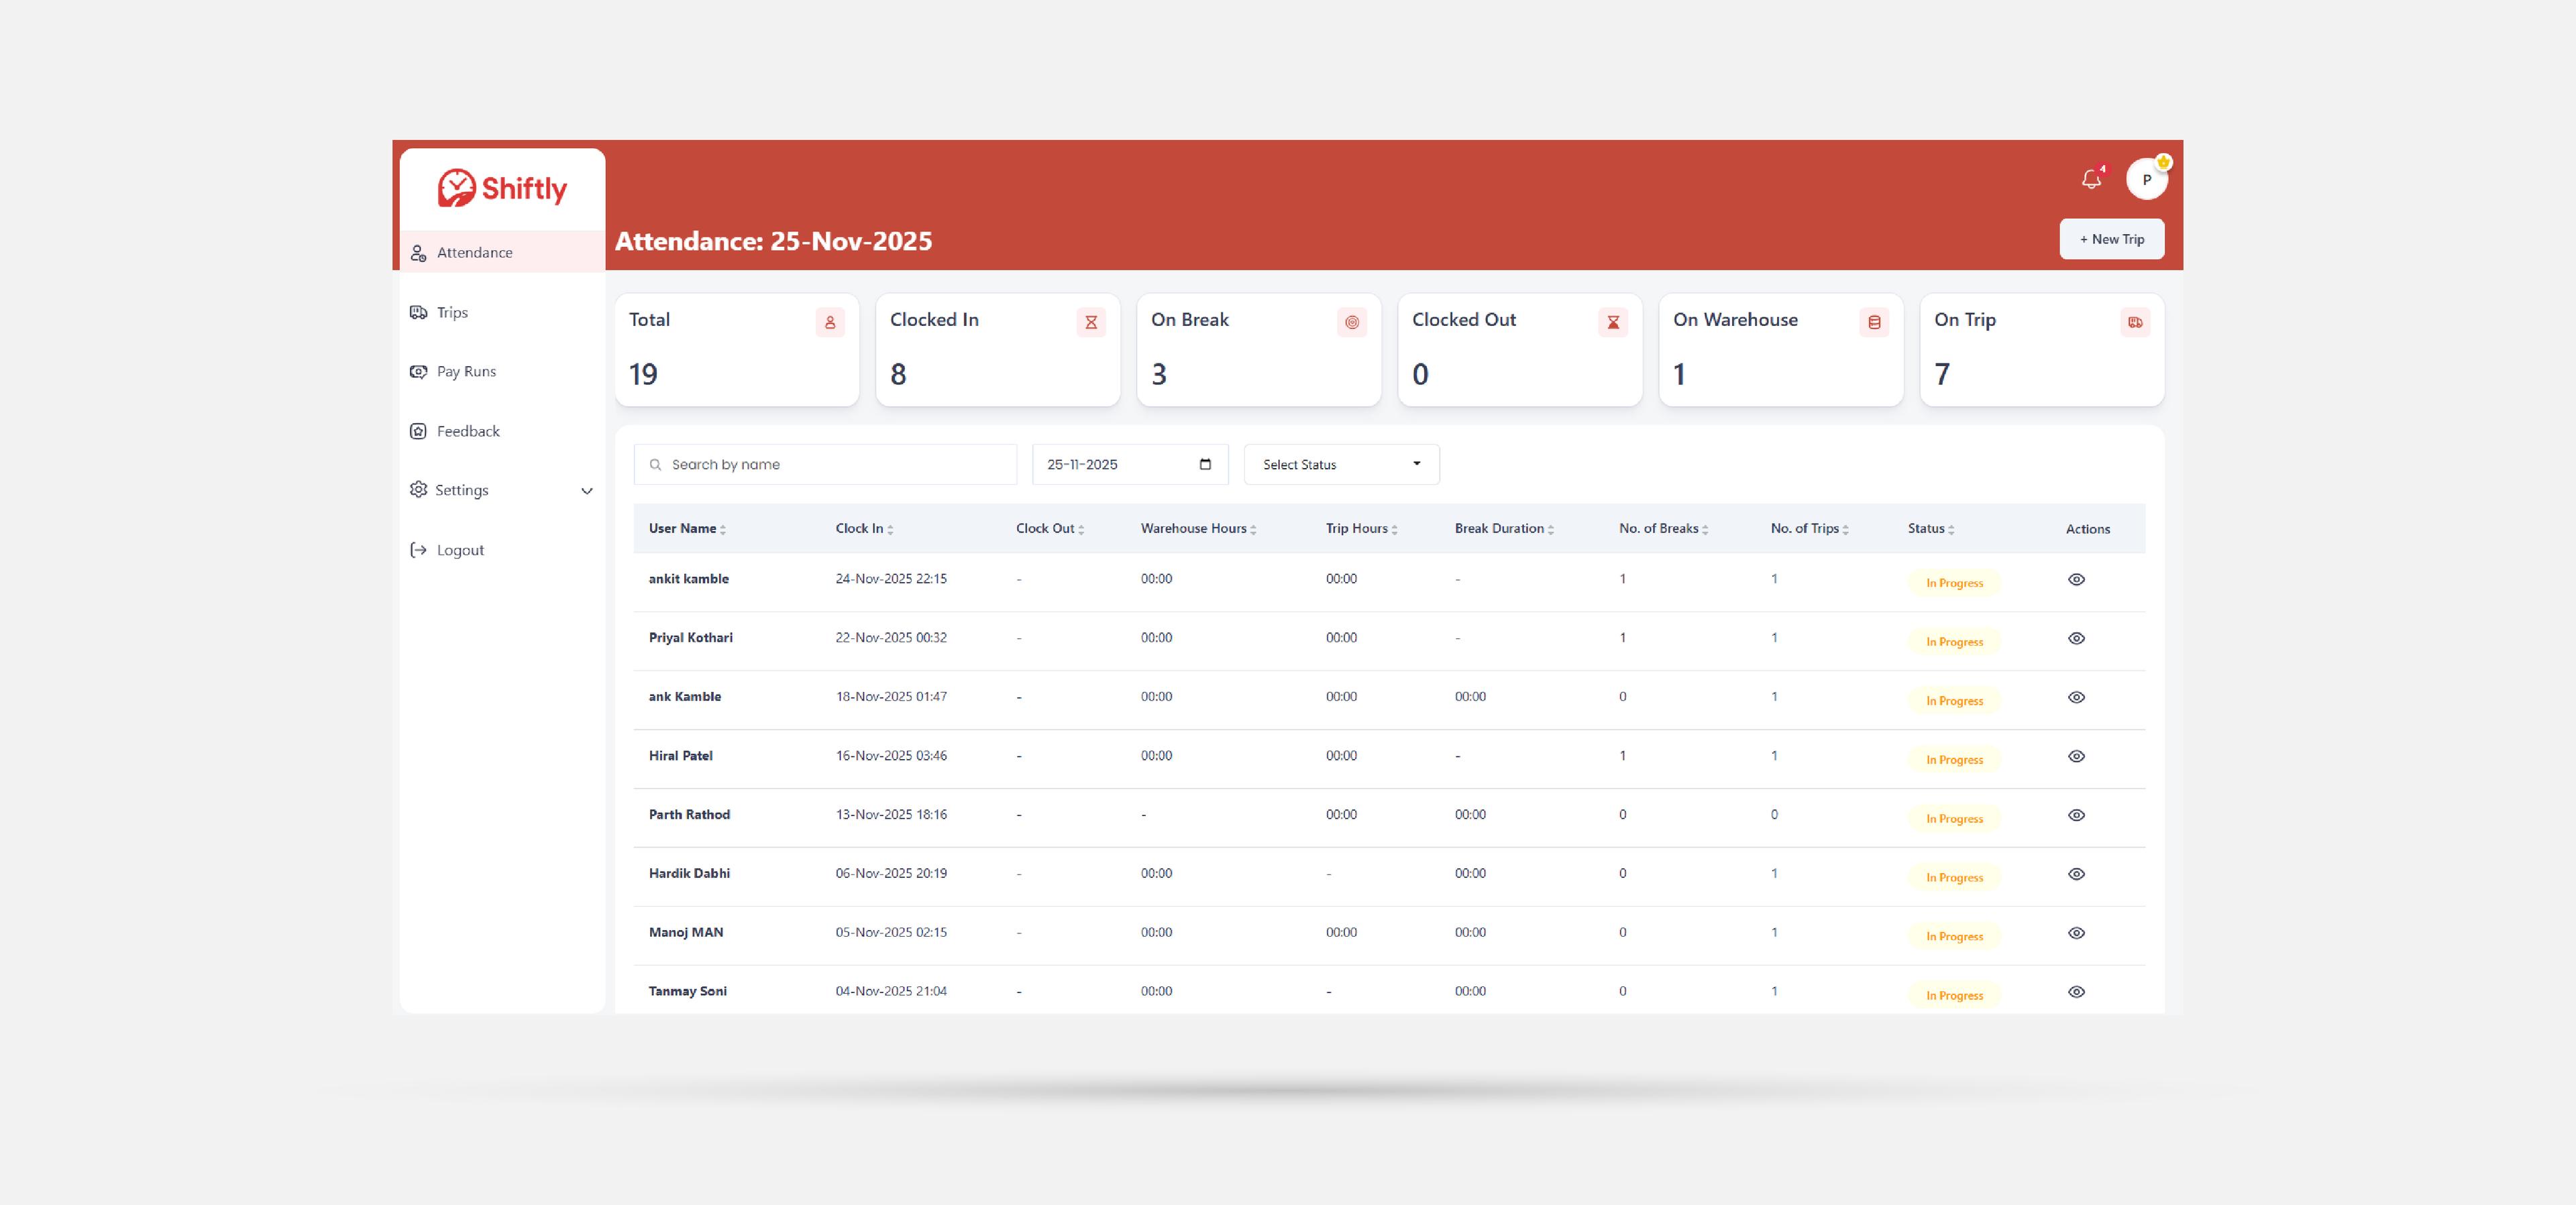Screen dimensions: 2576x1205
Task: Click the Attendance sidebar icon
Action: (419, 252)
